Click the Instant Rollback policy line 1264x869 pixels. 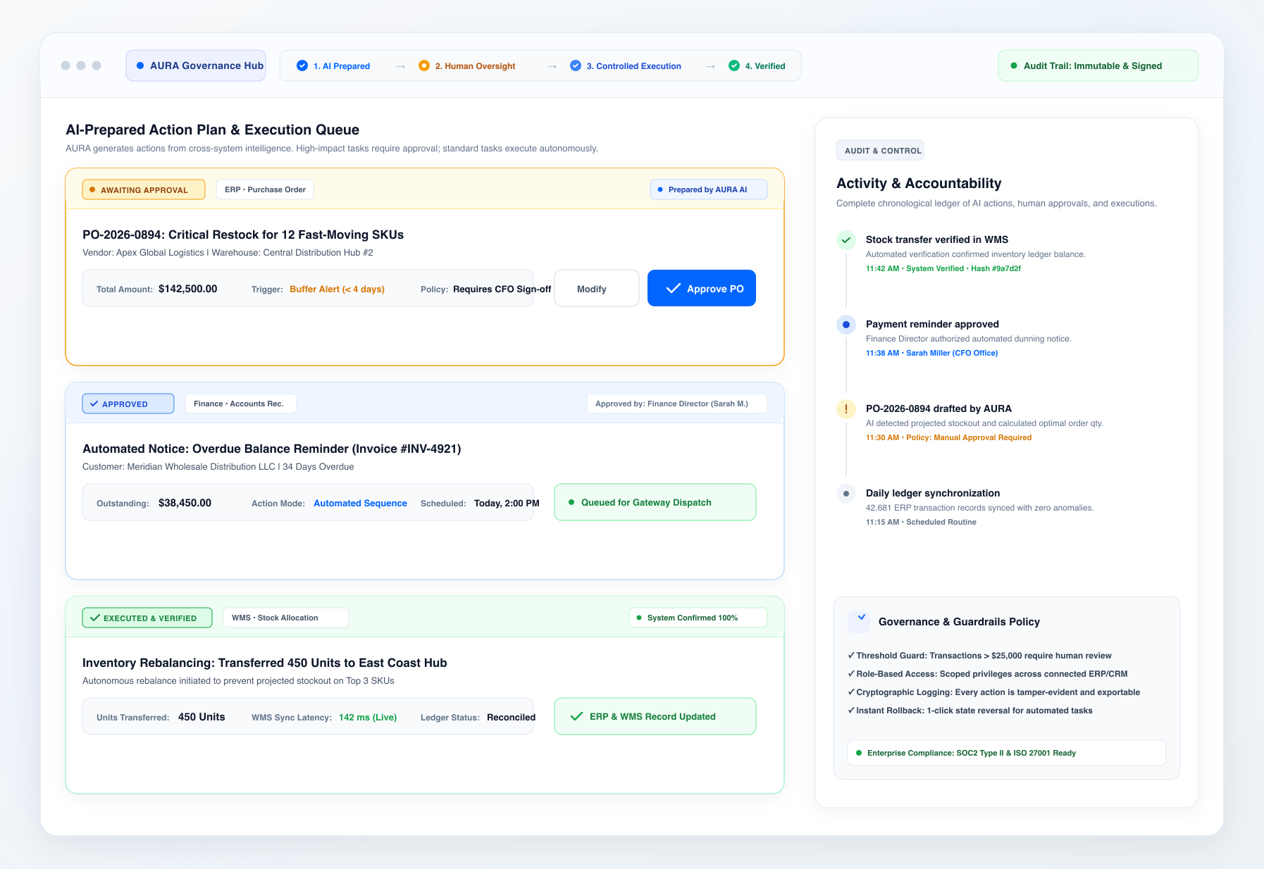[970, 711]
